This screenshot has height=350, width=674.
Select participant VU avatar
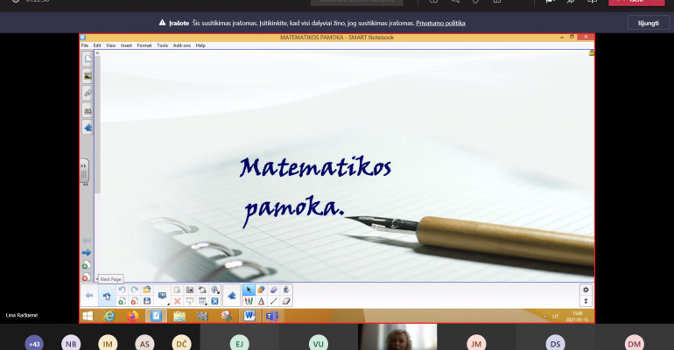[318, 344]
